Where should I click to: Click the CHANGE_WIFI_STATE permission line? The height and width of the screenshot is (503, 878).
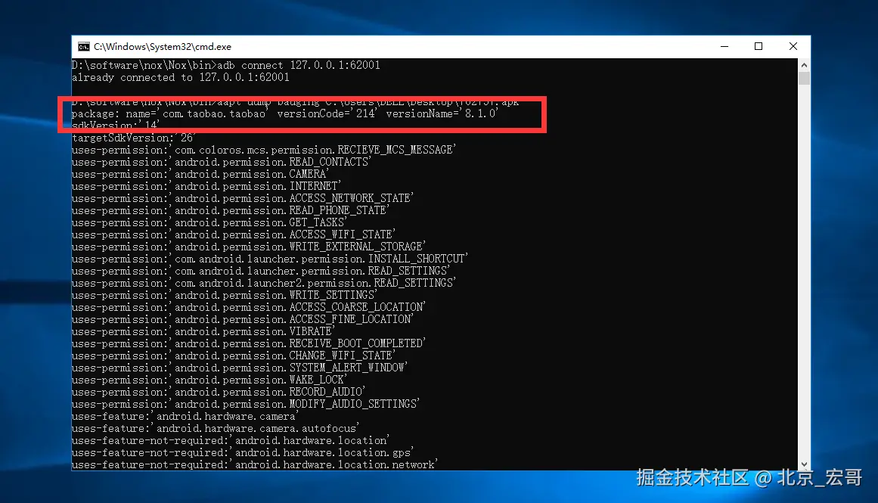[234, 356]
